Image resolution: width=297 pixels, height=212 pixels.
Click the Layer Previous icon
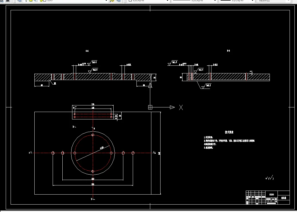tap(118, 1)
